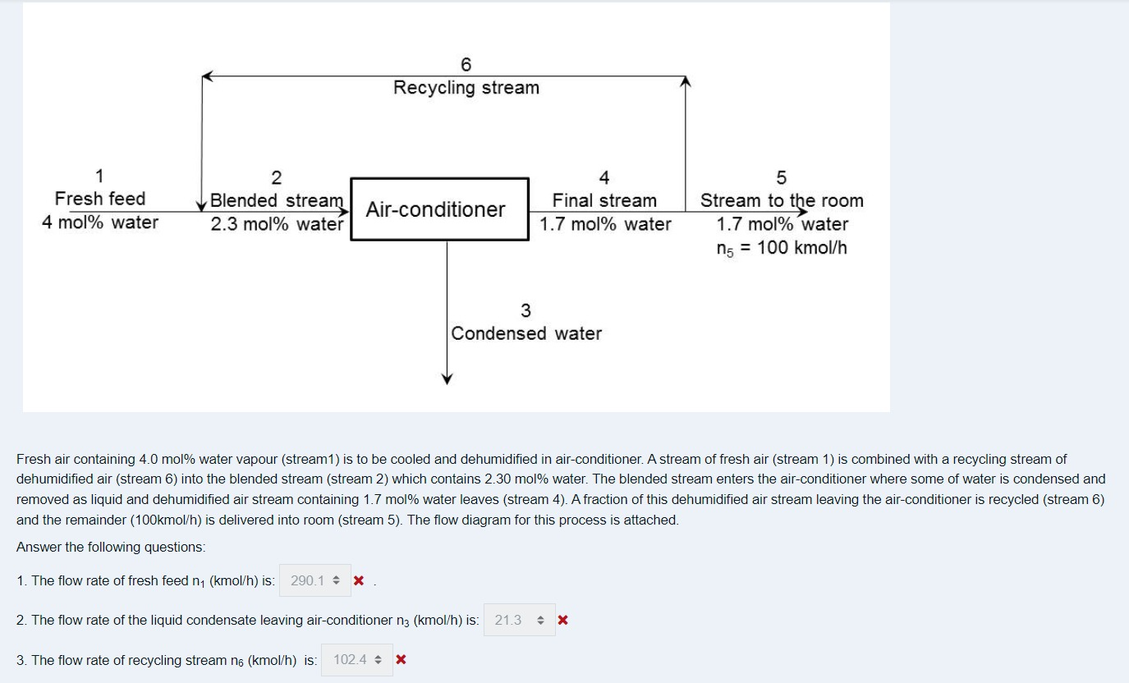Click the Blended stream label

pos(276,199)
